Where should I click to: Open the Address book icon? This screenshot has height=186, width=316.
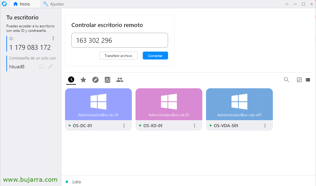click(x=107, y=79)
